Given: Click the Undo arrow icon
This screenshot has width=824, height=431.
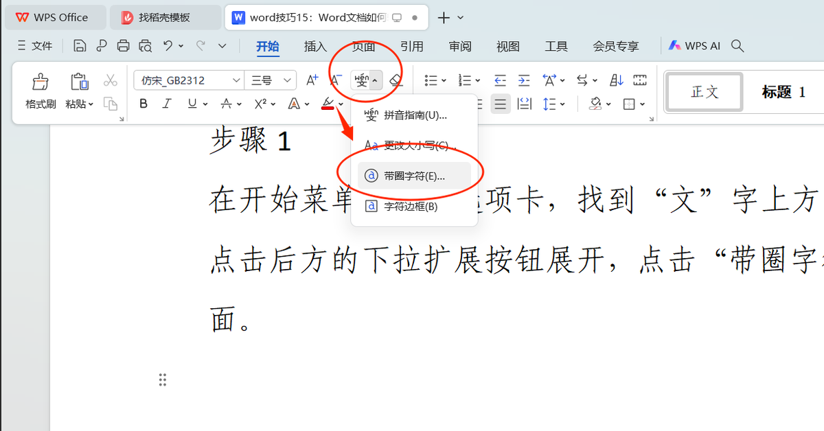Looking at the screenshot, I should pyautogui.click(x=168, y=46).
